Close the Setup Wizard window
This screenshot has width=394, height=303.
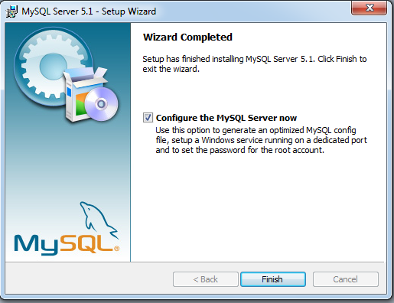(x=369, y=8)
